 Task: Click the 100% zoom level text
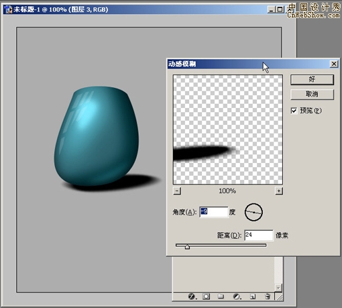[x=227, y=191]
